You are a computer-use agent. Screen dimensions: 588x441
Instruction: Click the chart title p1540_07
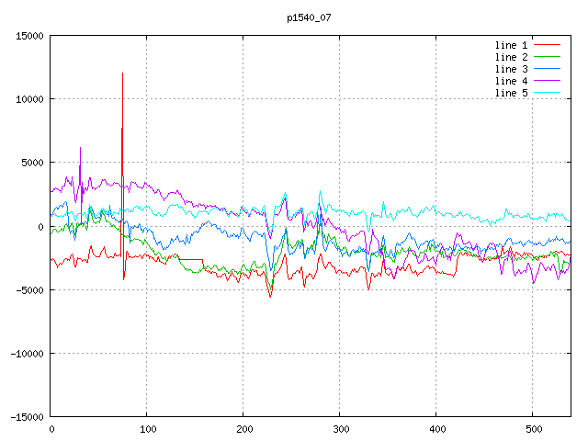click(309, 17)
